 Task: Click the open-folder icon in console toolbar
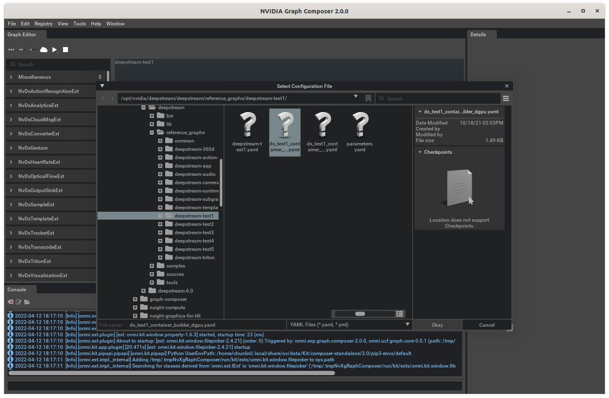(27, 302)
